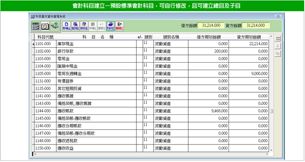Viewport: 305px width, 162px height.
Task: Click the 列印 (Print) toolbar button
Action: (x=110, y=26)
